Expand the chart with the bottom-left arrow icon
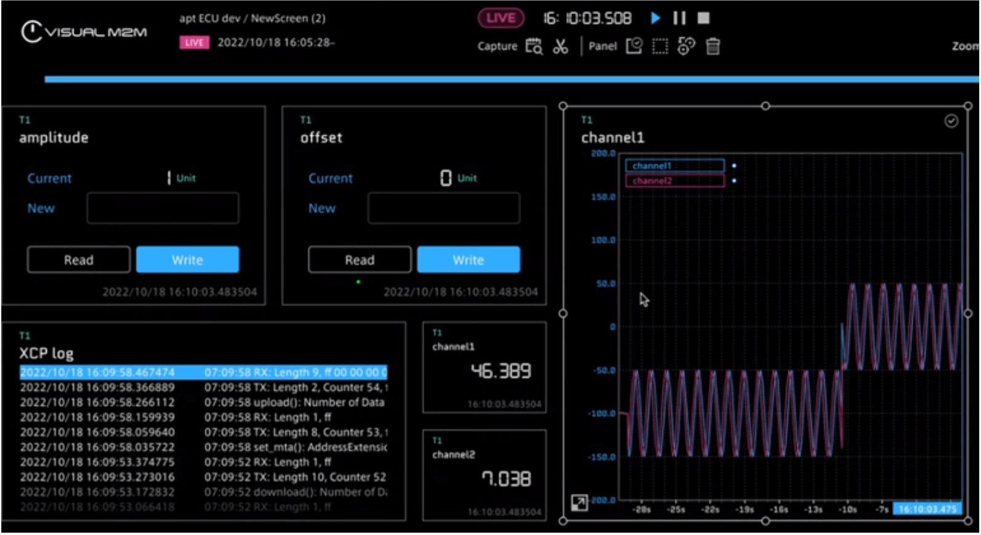This screenshot has height=535, width=981. 579,502
